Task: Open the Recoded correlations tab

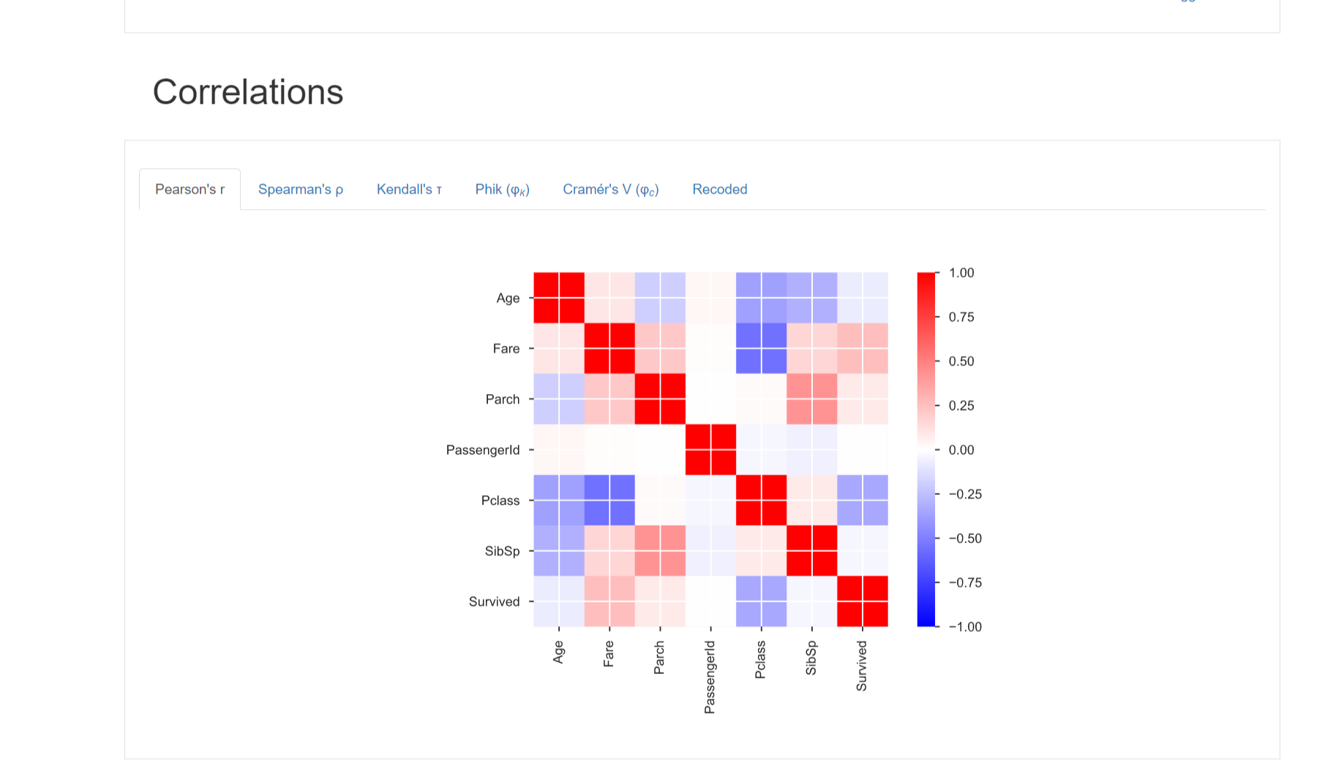Action: (x=719, y=189)
